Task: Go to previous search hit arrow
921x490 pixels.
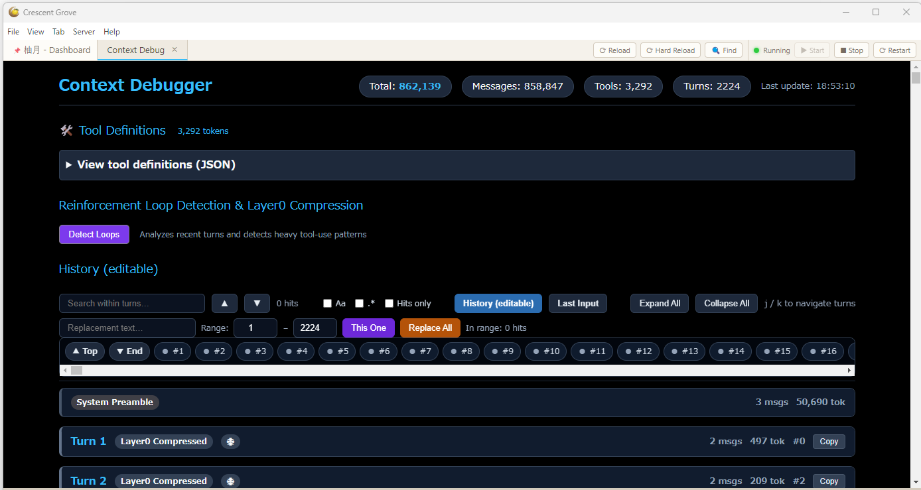Action: tap(224, 303)
